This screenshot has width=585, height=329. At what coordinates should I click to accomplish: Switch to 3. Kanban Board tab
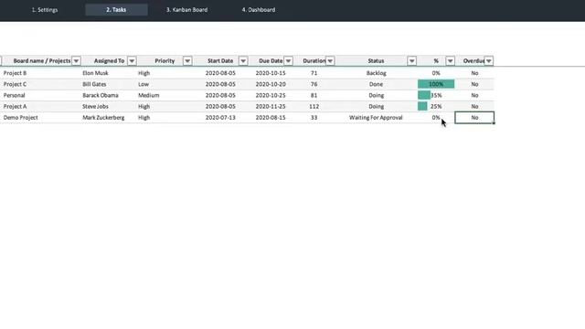[x=186, y=10]
